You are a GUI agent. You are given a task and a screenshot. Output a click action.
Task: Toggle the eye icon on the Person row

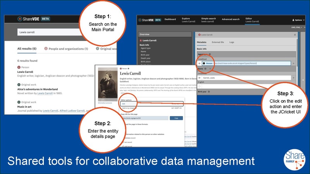pos(200,63)
